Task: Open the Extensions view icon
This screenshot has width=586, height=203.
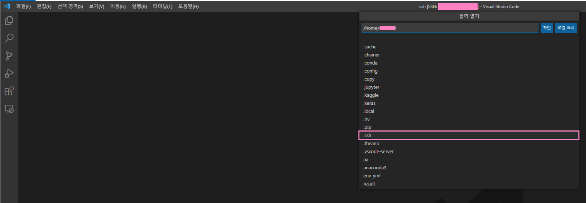Action: point(9,91)
